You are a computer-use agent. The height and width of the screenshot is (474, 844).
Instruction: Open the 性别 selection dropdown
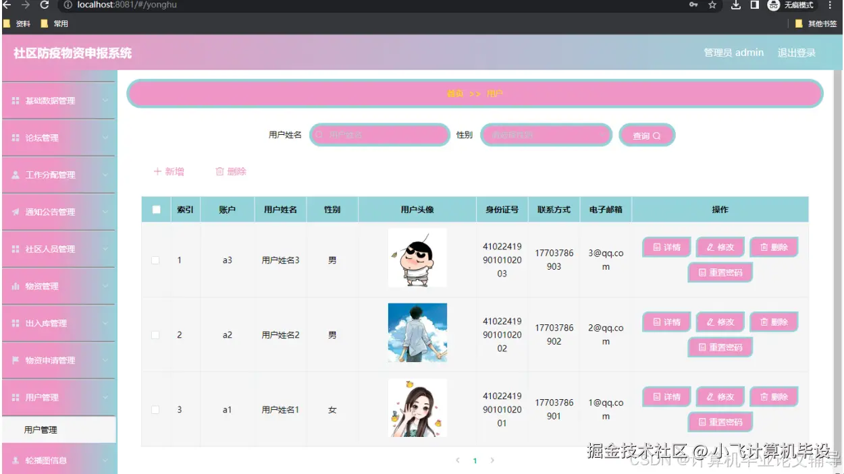click(546, 135)
